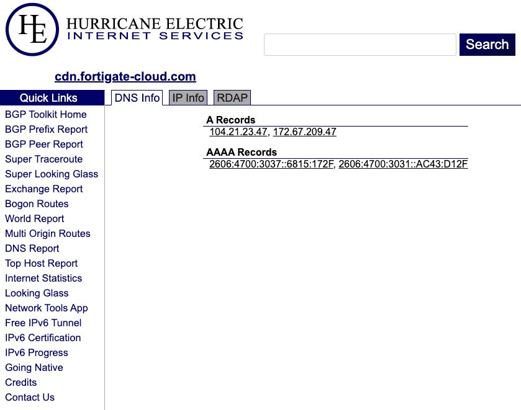
Task: Open the DNS Report link
Action: (x=32, y=249)
